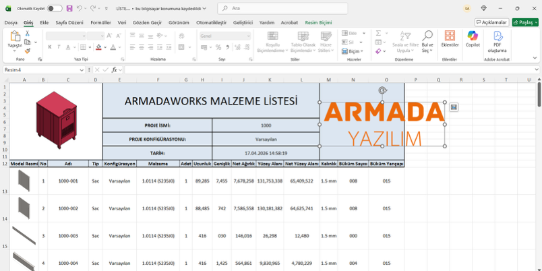Open the Resim Biçimi tab
542x271 pixels.
pyautogui.click(x=318, y=23)
